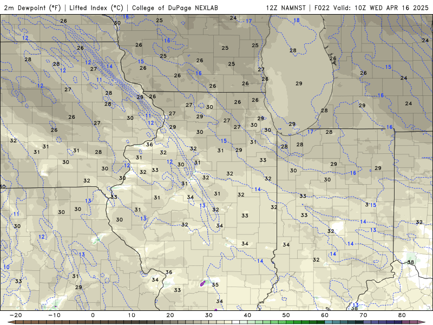Click 'College of DuPage NEXLAB' header text
Viewport: 433px width, 325px height.
(x=175, y=8)
